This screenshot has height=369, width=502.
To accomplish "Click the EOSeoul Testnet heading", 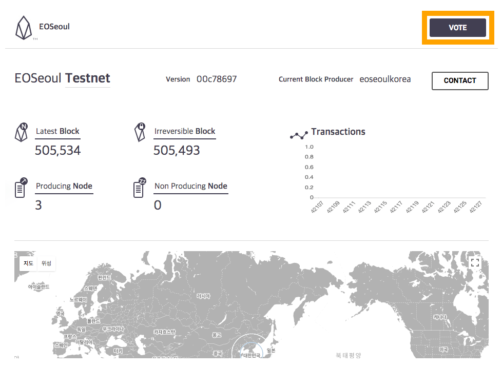I will 63,78.
